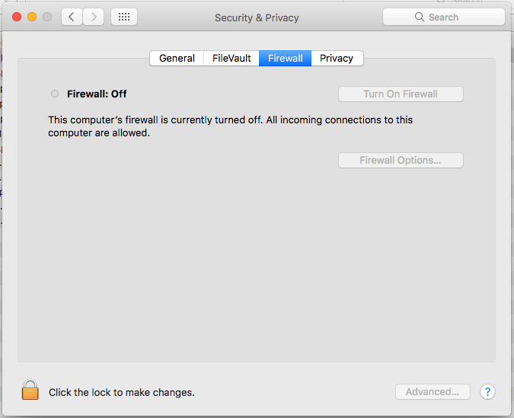Click the gray zoom window button
Image resolution: width=514 pixels, height=418 pixels.
47,17
